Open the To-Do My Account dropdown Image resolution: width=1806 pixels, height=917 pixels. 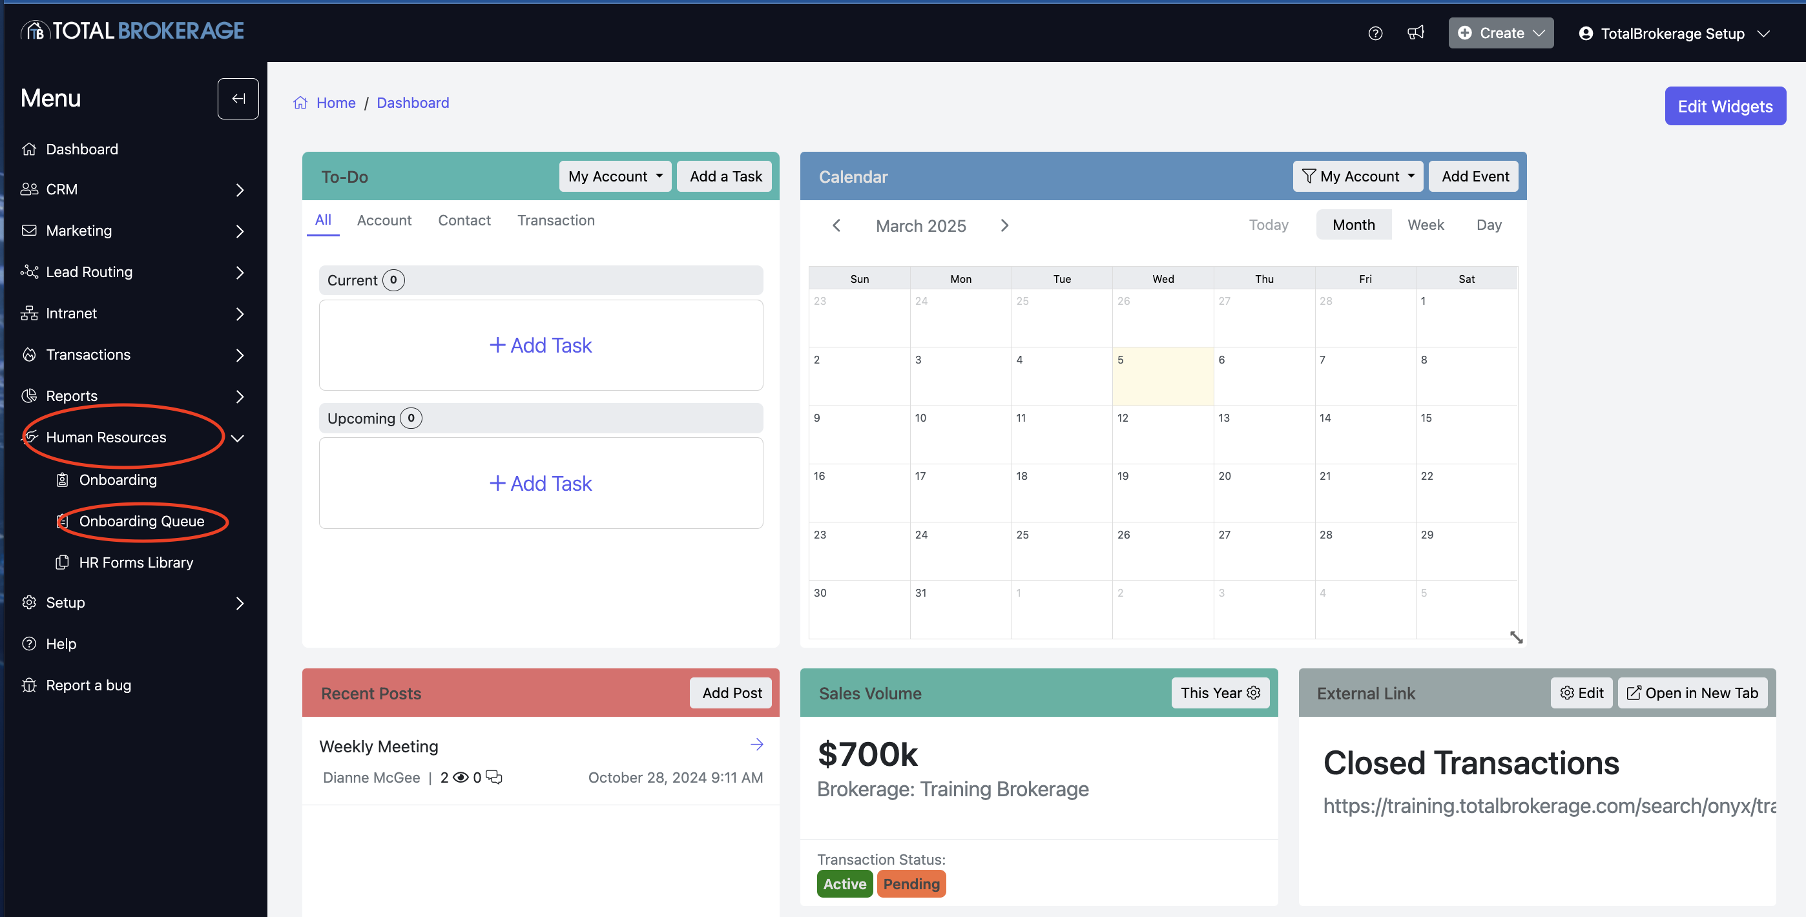coord(615,177)
